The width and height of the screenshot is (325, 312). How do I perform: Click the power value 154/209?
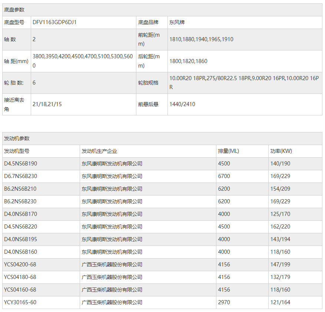280,189
